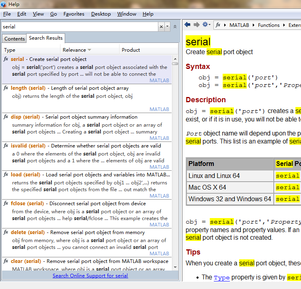Collapse the search pane with double chevron
Image resolution: width=301 pixels, height=289 pixels.
click(x=175, y=27)
